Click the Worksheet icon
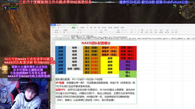This screenshot has width=195, height=109. click(x=155, y=30)
